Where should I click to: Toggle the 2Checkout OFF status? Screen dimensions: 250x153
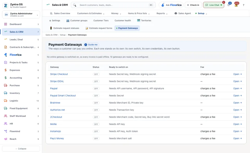click(96, 117)
